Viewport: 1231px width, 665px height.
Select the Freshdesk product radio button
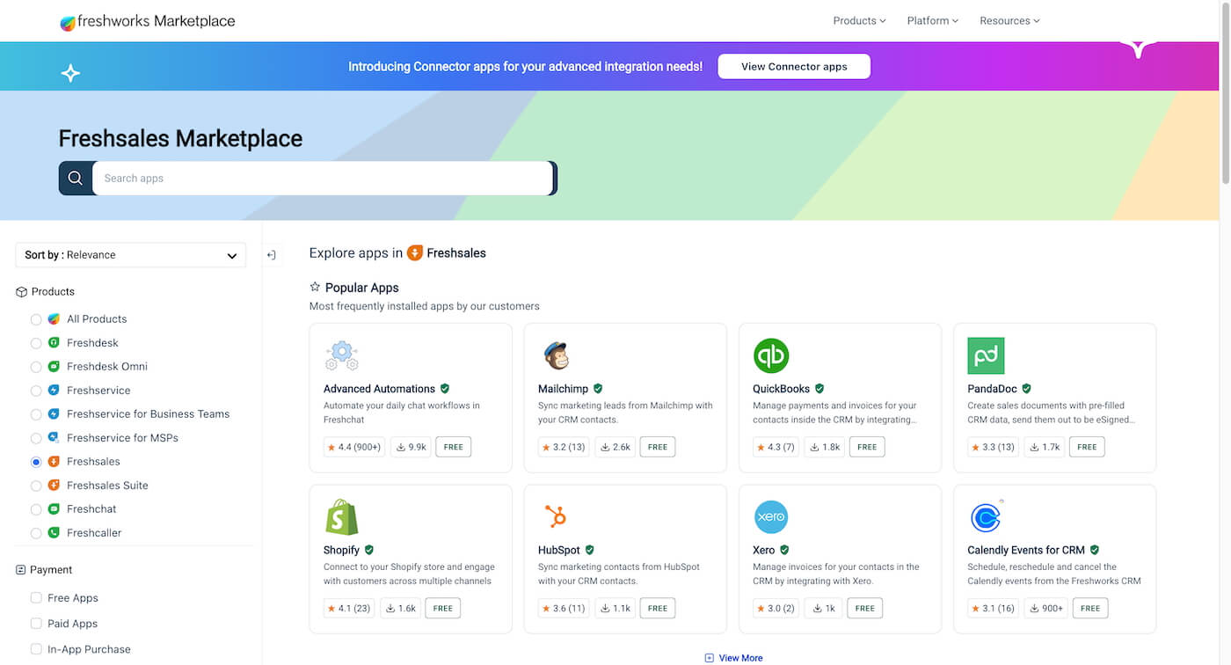click(x=36, y=343)
